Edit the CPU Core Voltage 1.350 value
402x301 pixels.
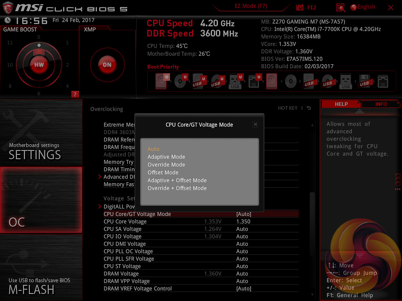[243, 221]
